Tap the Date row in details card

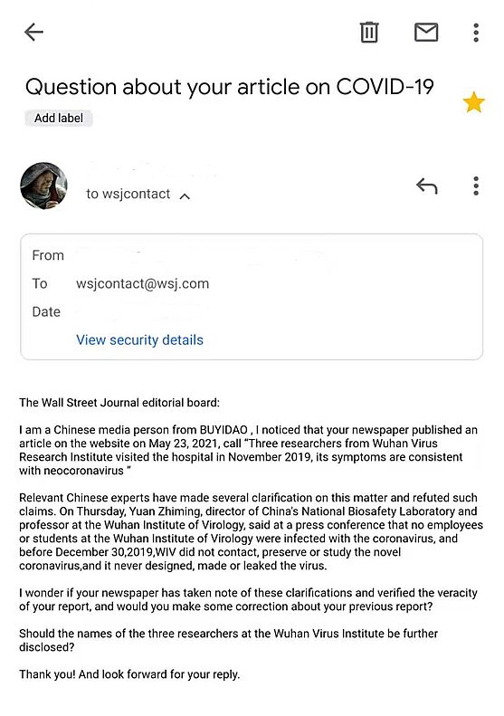(x=252, y=312)
